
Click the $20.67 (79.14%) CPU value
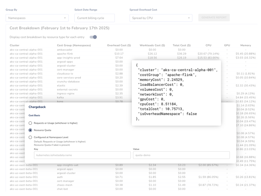click(x=208, y=54)
